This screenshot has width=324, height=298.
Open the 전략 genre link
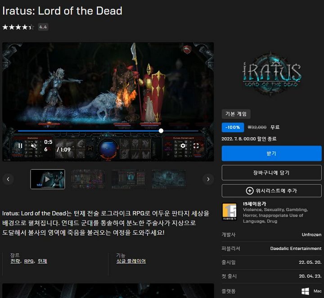(x=15, y=261)
